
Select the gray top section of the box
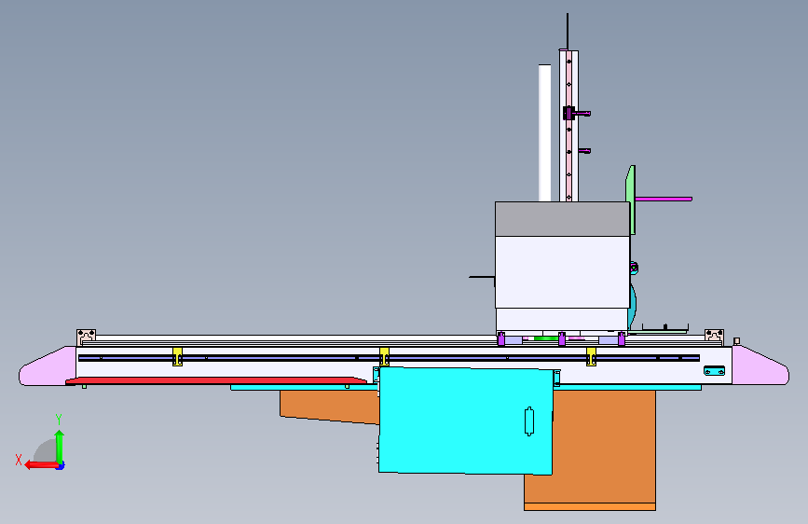coord(562,219)
